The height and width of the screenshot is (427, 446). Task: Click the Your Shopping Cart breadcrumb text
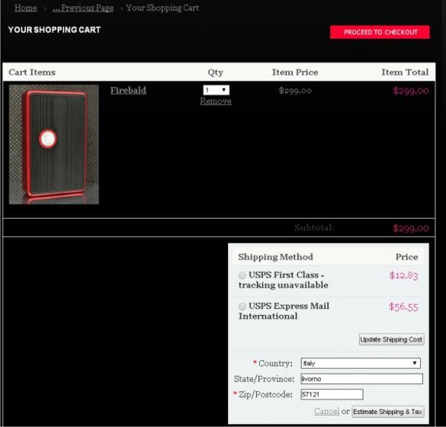click(x=163, y=8)
